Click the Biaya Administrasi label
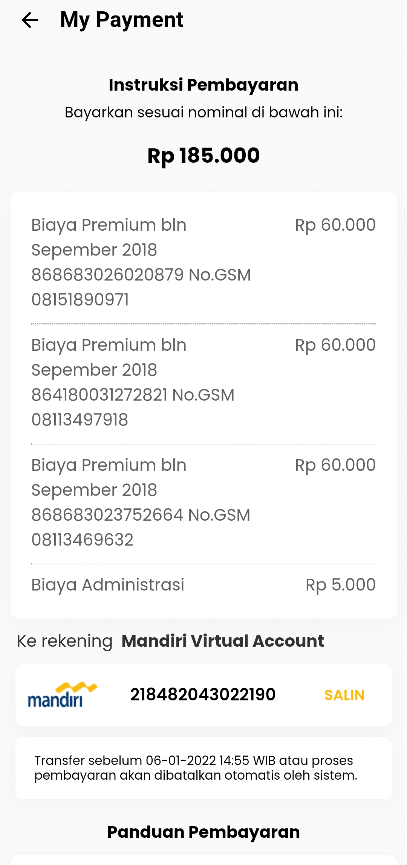The width and height of the screenshot is (407, 865). click(108, 585)
